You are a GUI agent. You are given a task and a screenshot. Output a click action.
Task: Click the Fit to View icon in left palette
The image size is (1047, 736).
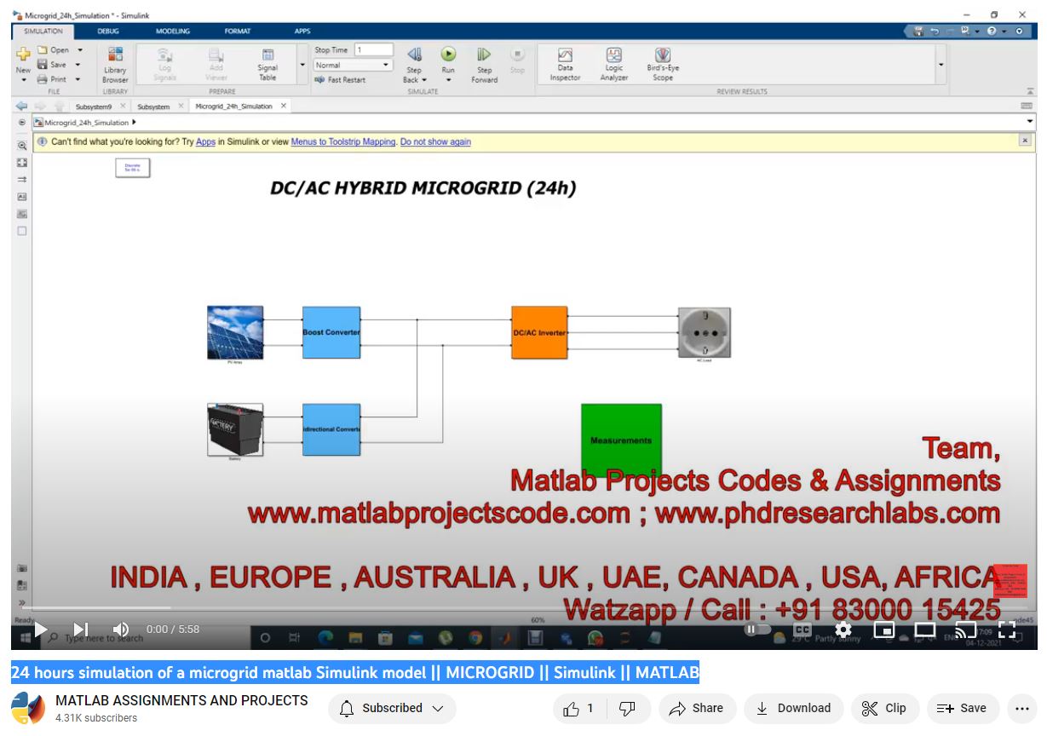[x=22, y=163]
